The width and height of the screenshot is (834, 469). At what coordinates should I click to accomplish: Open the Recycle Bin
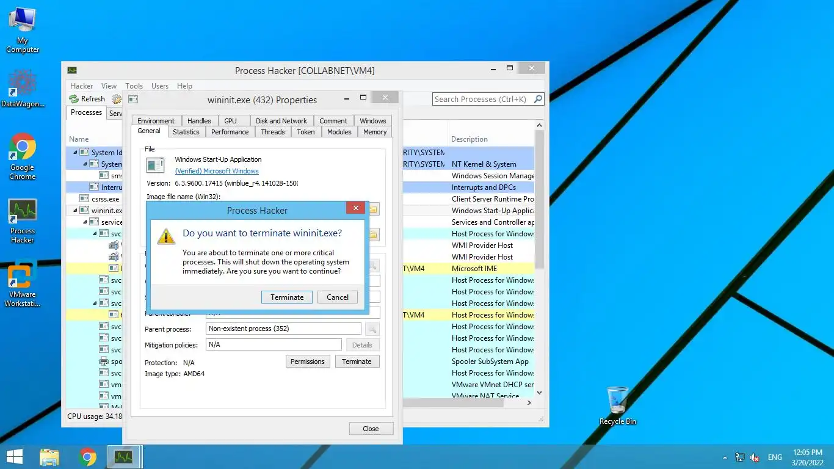[x=618, y=405]
